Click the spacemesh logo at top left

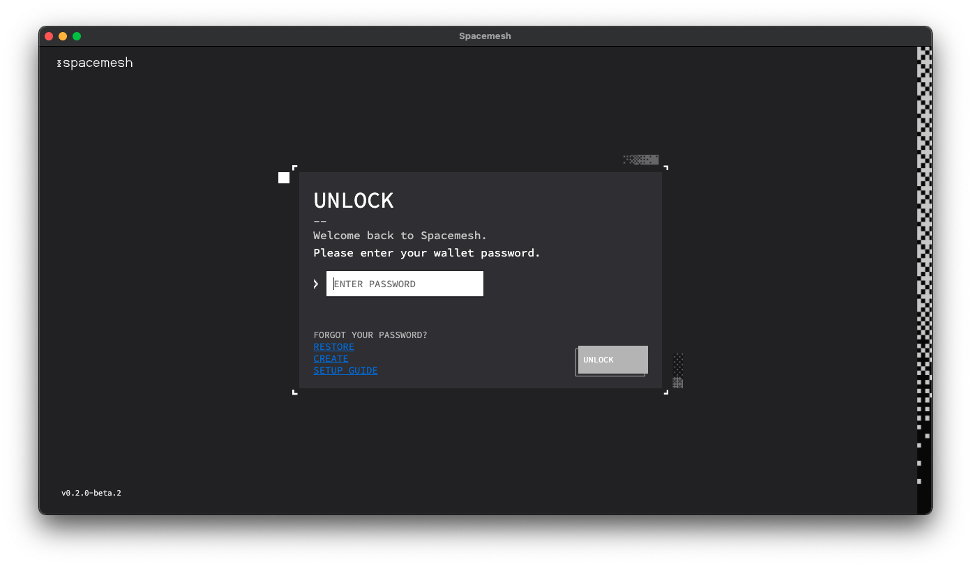pyautogui.click(x=95, y=63)
